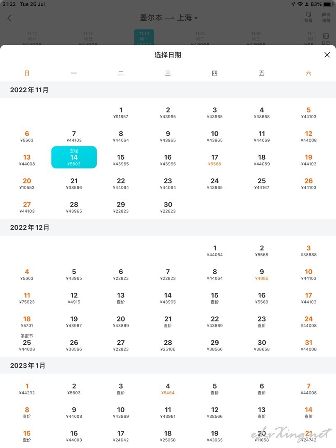Select December 12 priced ¥4915
This screenshot has height=448, width=336.
(74, 298)
